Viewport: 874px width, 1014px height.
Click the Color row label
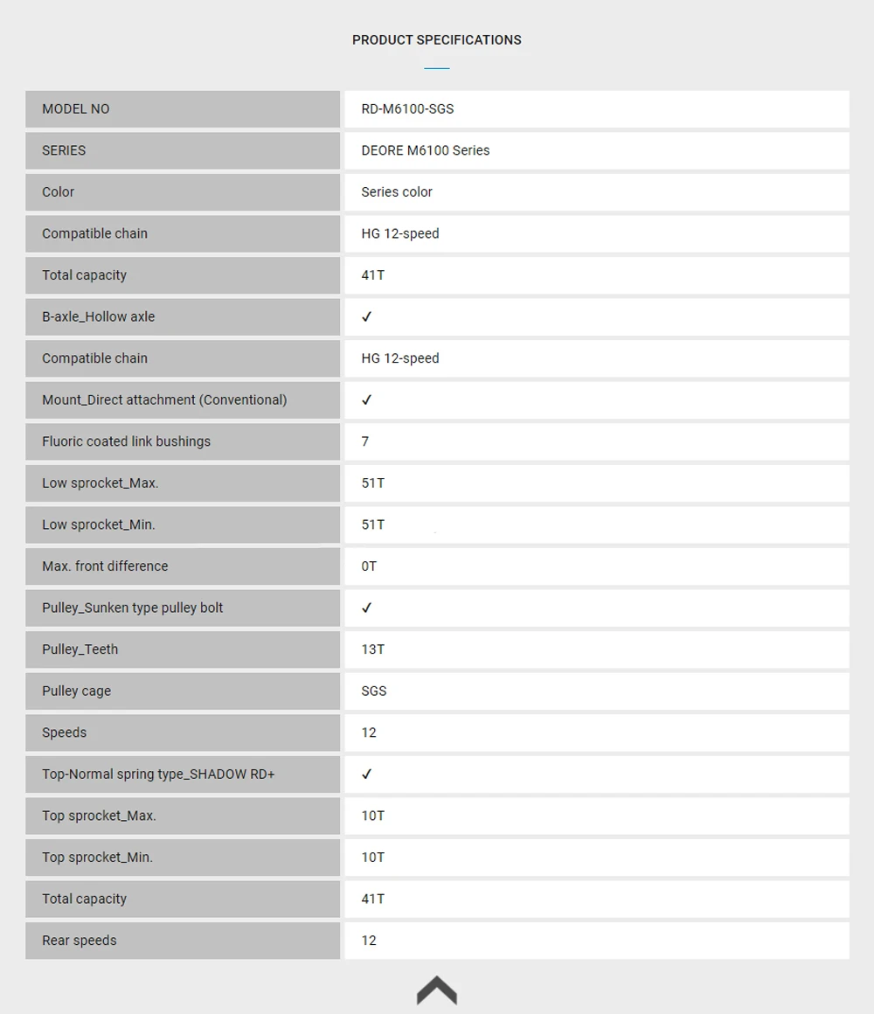pyautogui.click(x=59, y=192)
